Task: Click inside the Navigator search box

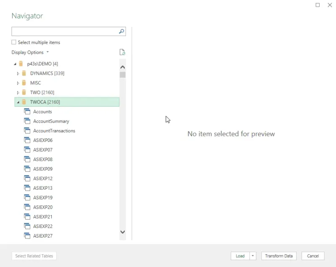Action: coord(64,31)
